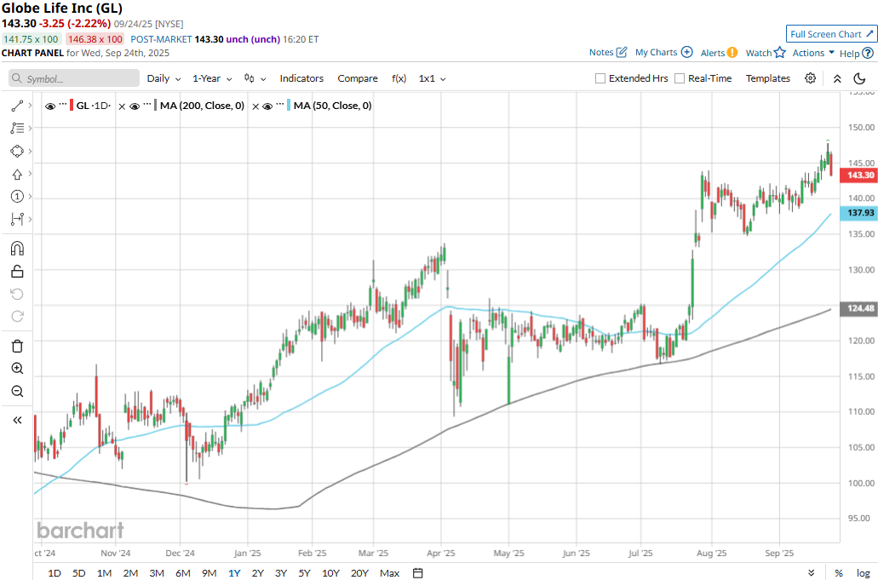Open the 1x1 grid layout dropdown
Screen dimensions: 878x580
pyautogui.click(x=432, y=78)
